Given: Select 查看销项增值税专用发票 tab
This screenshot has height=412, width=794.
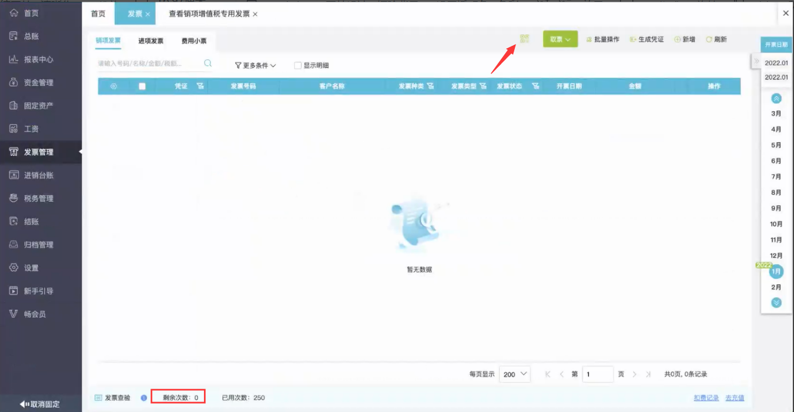Looking at the screenshot, I should click(x=209, y=14).
